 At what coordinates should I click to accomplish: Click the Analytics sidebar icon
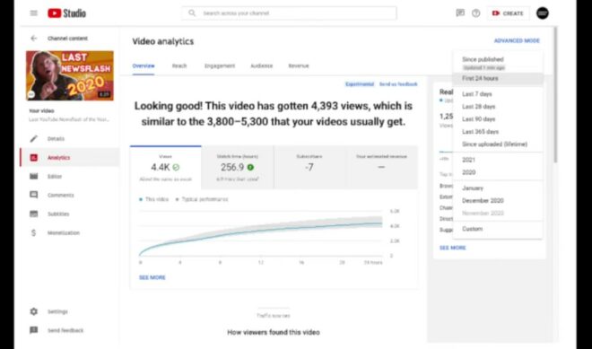[x=33, y=158]
